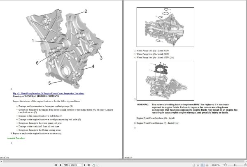Open the Fig. 42 Identifying Interior link

click(x=49, y=93)
